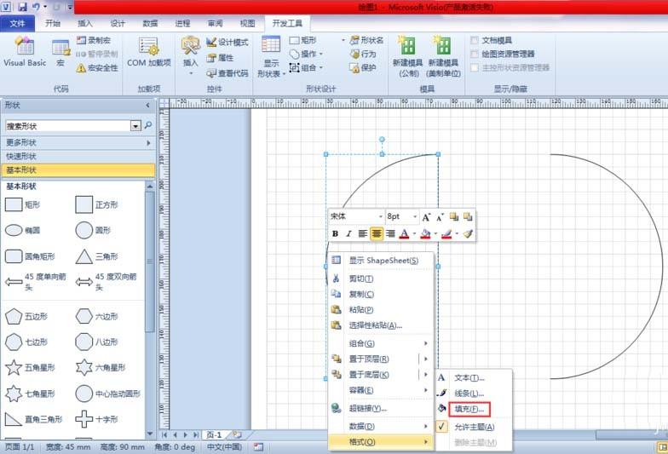Check the 文档模具 checkbox

[x=474, y=41]
